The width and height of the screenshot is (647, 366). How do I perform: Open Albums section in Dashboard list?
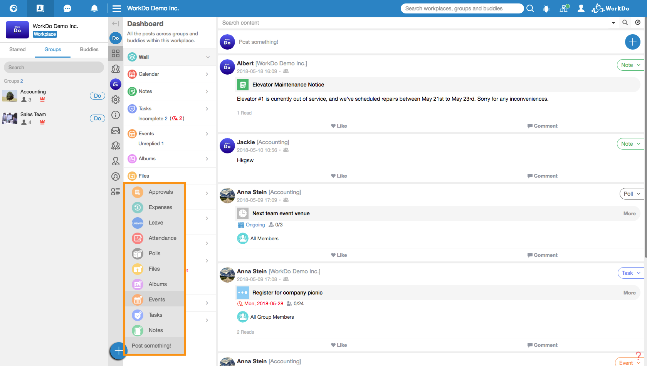pyautogui.click(x=170, y=159)
